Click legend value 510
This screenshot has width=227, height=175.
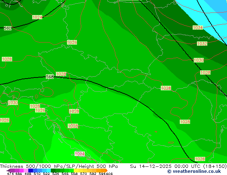pos(37,174)
